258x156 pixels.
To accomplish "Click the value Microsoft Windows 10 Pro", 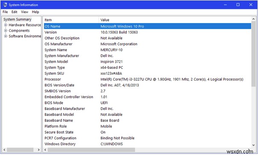I will [122, 26].
